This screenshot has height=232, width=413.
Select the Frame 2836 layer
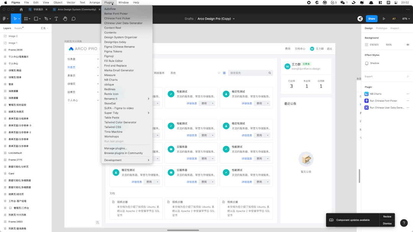pos(16,50)
